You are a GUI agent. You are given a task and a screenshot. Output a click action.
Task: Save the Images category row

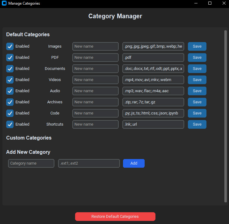(197, 46)
